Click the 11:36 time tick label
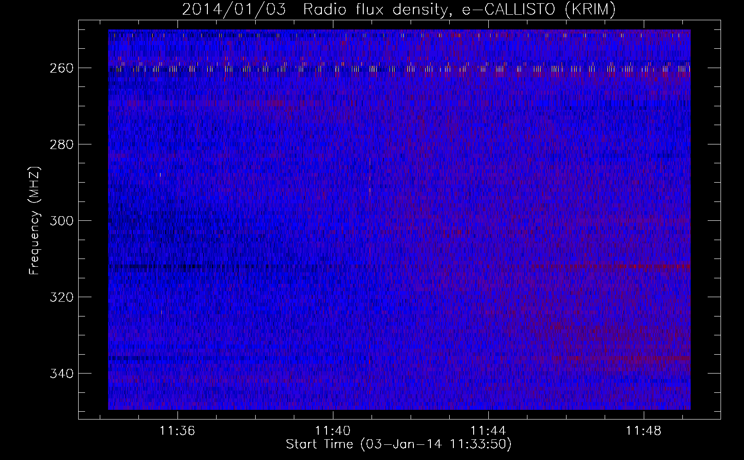The image size is (744, 460). click(177, 431)
